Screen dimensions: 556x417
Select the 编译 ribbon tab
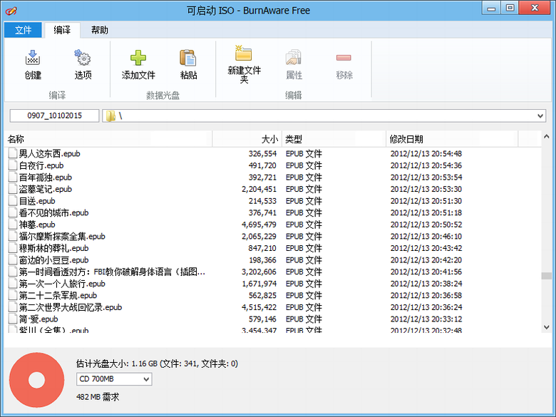click(x=62, y=30)
